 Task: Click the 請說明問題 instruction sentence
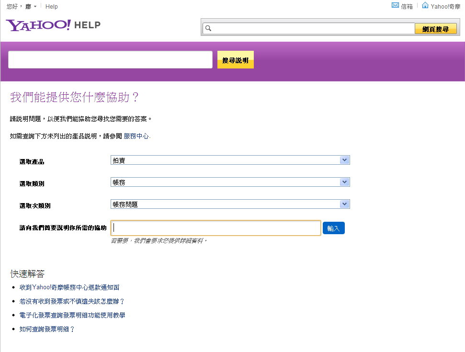tap(80, 119)
